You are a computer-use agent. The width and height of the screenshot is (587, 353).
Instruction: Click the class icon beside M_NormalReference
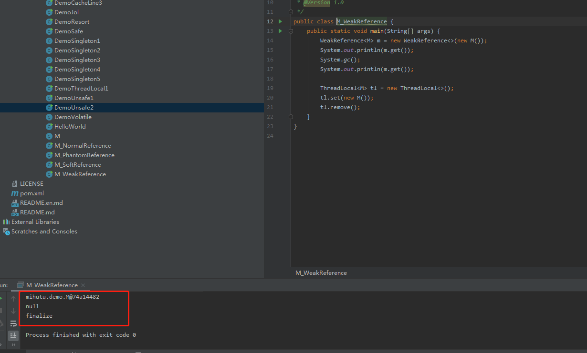[49, 145]
